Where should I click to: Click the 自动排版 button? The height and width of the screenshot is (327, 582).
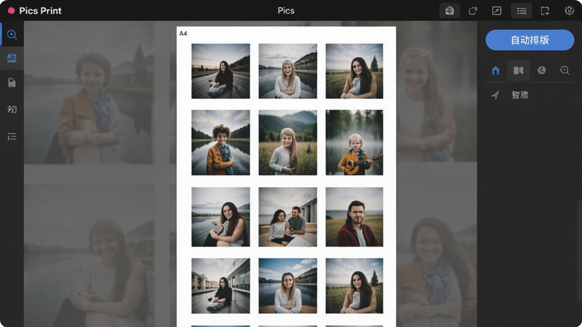tap(530, 40)
